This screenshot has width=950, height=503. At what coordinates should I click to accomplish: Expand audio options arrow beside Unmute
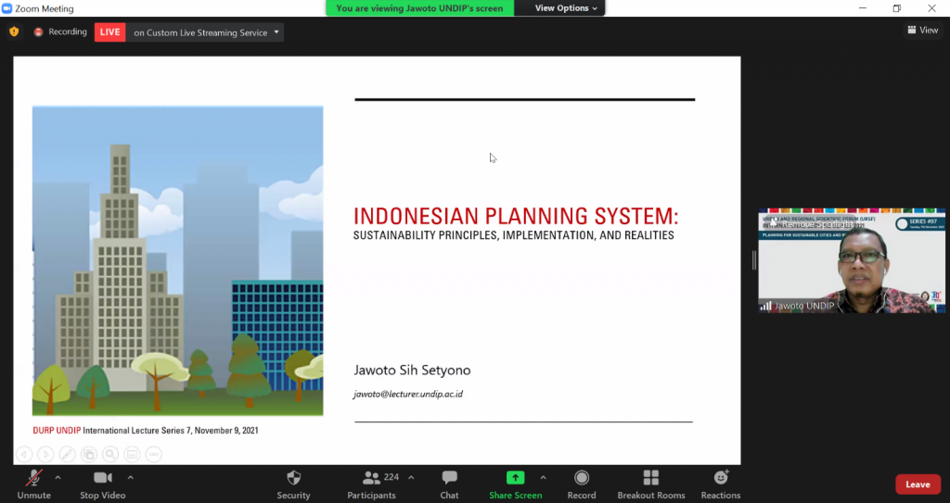pos(58,477)
